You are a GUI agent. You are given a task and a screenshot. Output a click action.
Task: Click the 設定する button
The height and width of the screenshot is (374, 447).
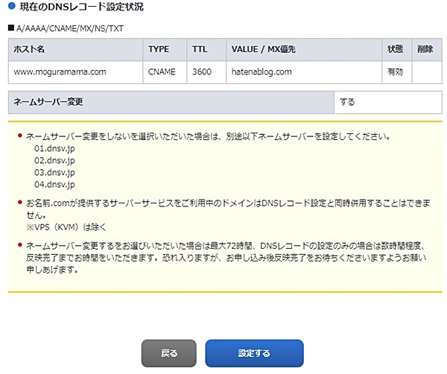pyautogui.click(x=254, y=353)
